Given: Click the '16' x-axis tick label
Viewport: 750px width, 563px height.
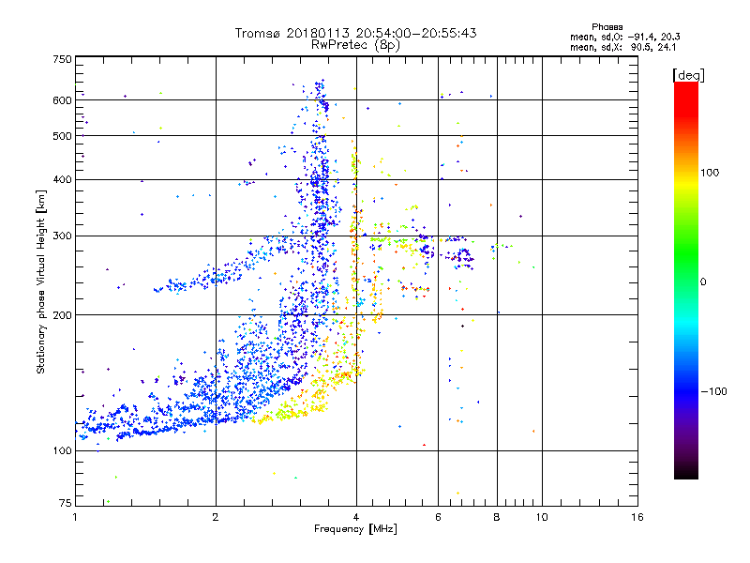Looking at the screenshot, I should point(637,517).
